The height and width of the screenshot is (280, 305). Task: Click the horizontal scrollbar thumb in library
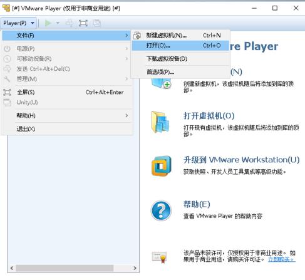click(x=65, y=268)
